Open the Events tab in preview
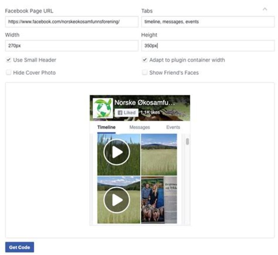Screen dimensions: 278x255 click(x=173, y=127)
